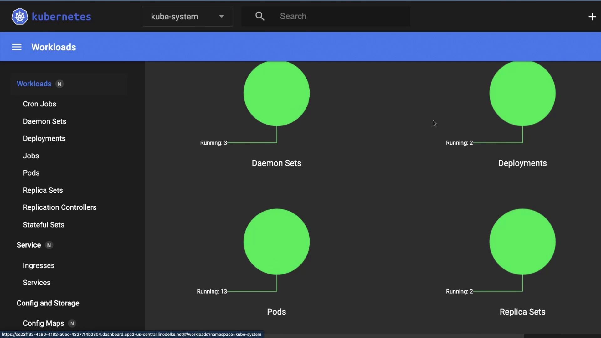Navigate to Ingresses
This screenshot has width=601, height=338.
39,265
